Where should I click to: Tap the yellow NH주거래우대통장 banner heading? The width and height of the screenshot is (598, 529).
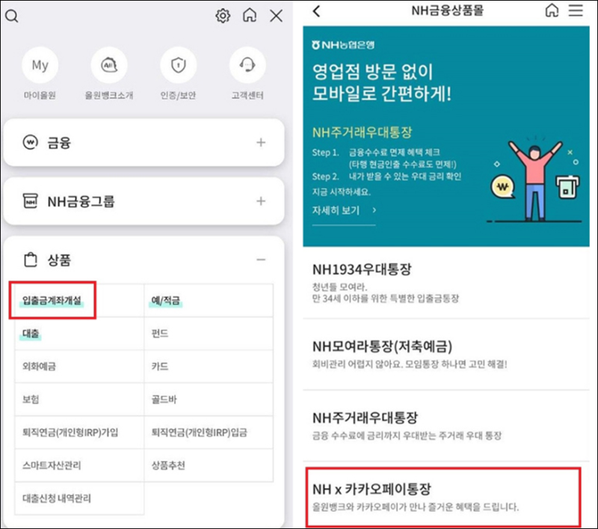point(362,132)
